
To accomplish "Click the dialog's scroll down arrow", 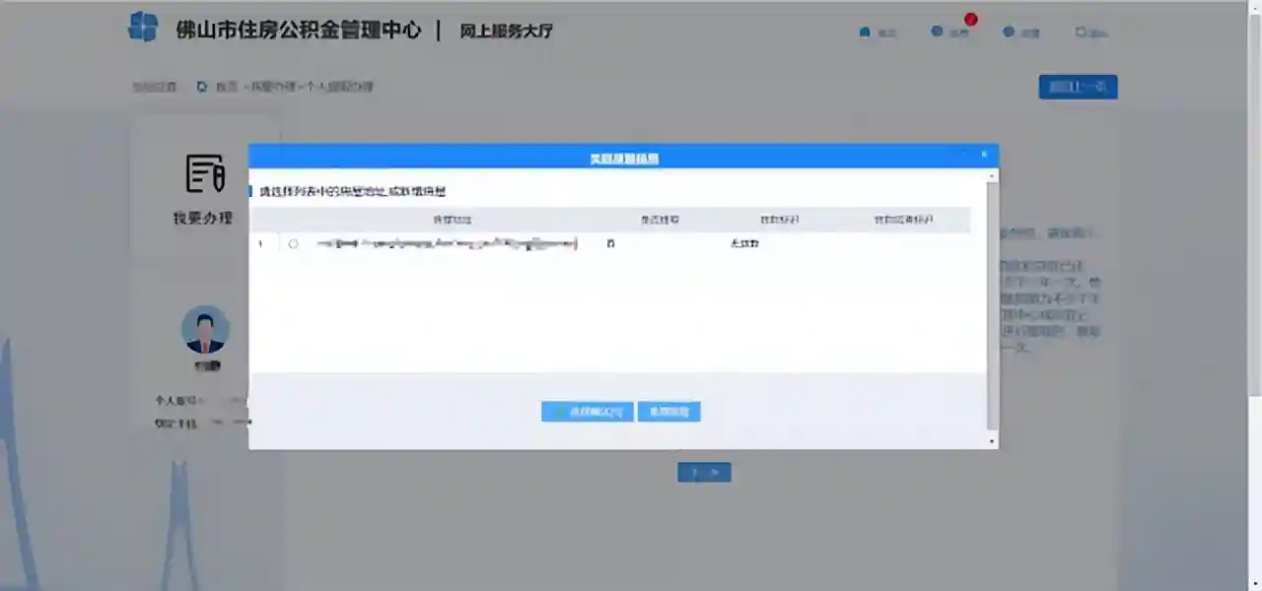I will (993, 441).
